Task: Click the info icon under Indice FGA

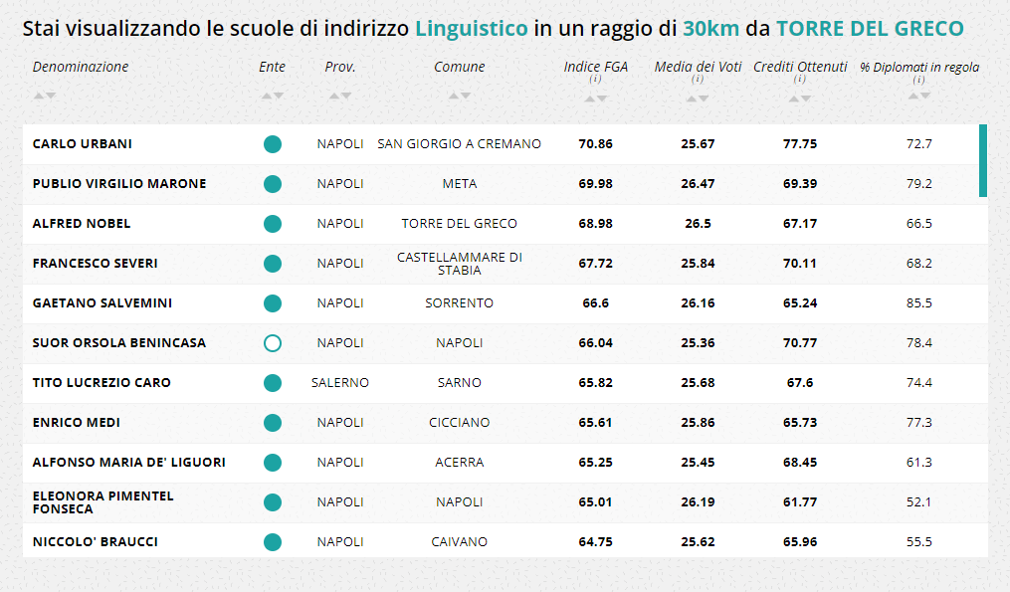Action: click(x=595, y=80)
